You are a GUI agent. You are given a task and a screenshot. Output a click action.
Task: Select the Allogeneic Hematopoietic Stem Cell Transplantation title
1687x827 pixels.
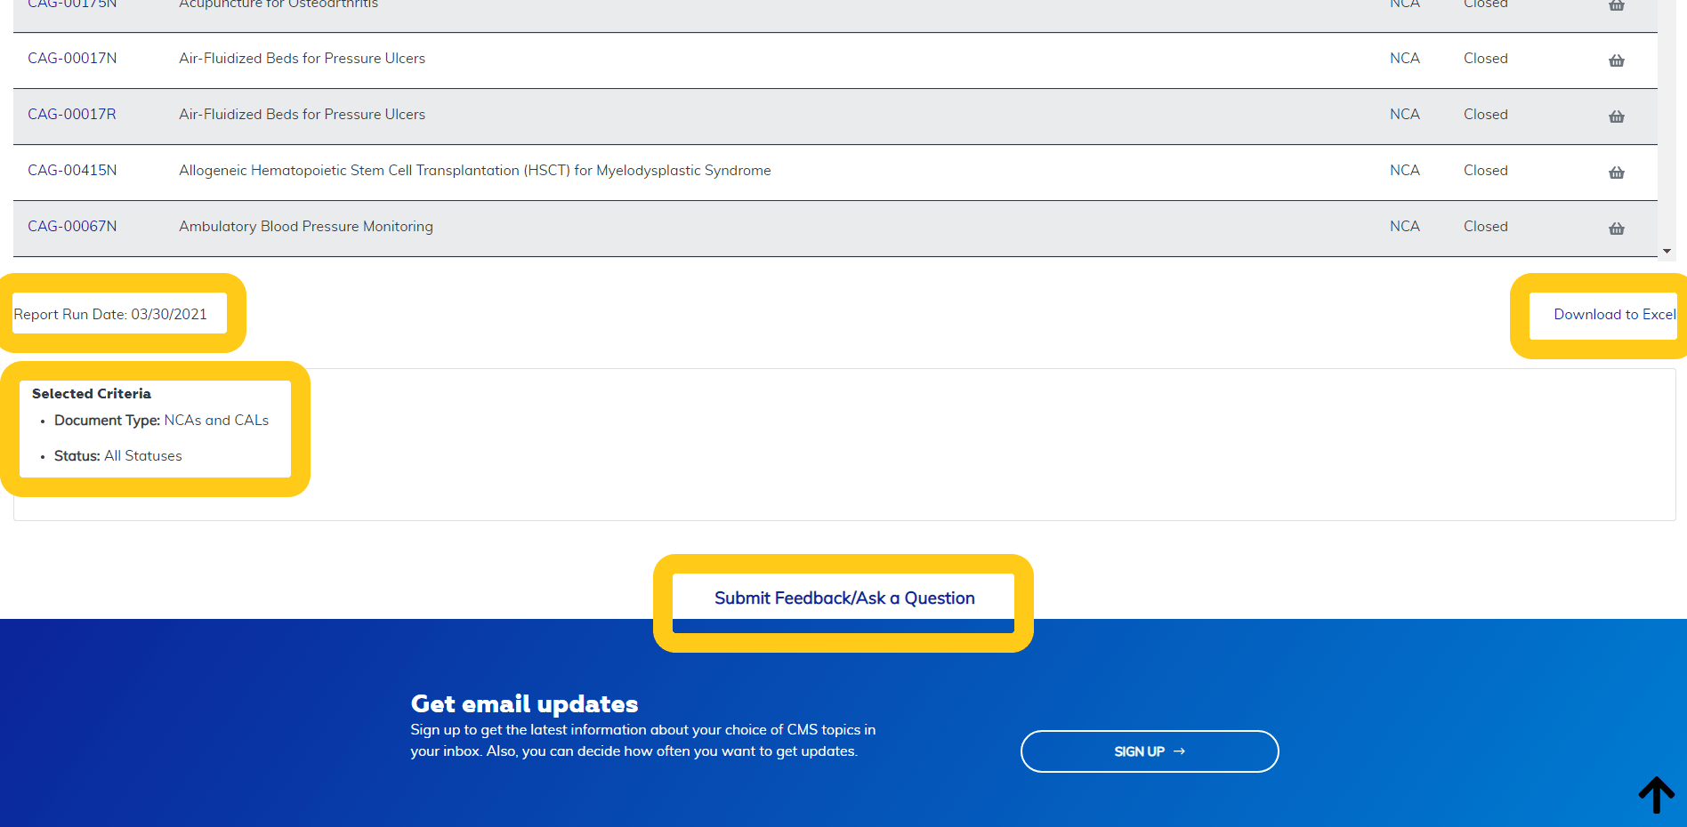pyautogui.click(x=474, y=171)
